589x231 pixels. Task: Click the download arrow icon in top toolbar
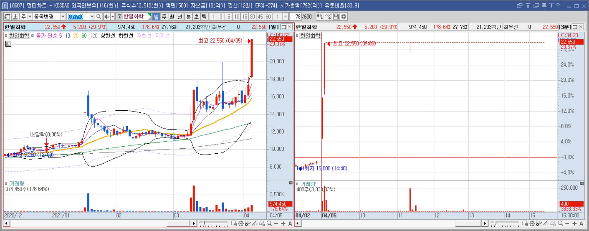15,17
